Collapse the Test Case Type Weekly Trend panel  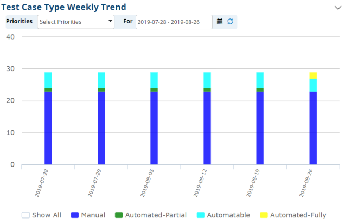(338, 8)
